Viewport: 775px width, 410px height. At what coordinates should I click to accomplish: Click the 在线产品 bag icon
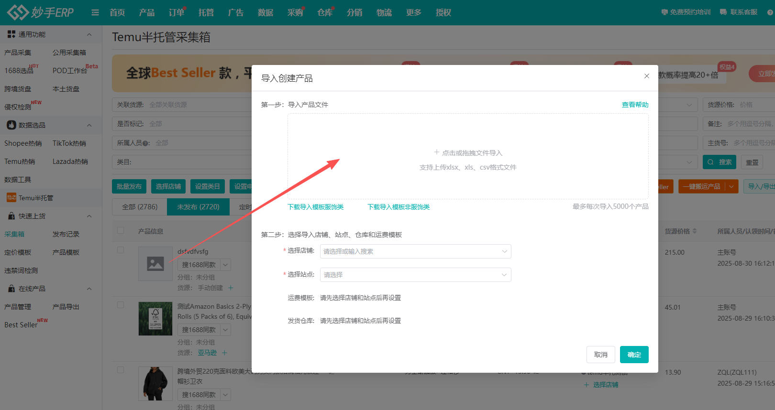[11, 289]
